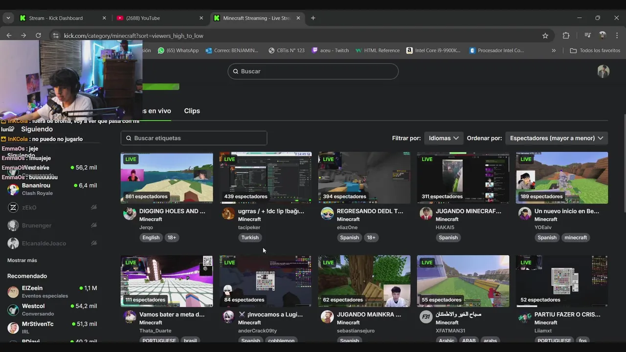Open REGRESANDO DEDL stream thumbnail
Image resolution: width=626 pixels, height=352 pixels.
click(x=364, y=178)
